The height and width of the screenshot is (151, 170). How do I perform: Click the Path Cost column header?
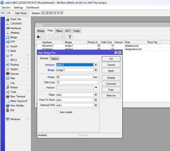(x=108, y=42)
